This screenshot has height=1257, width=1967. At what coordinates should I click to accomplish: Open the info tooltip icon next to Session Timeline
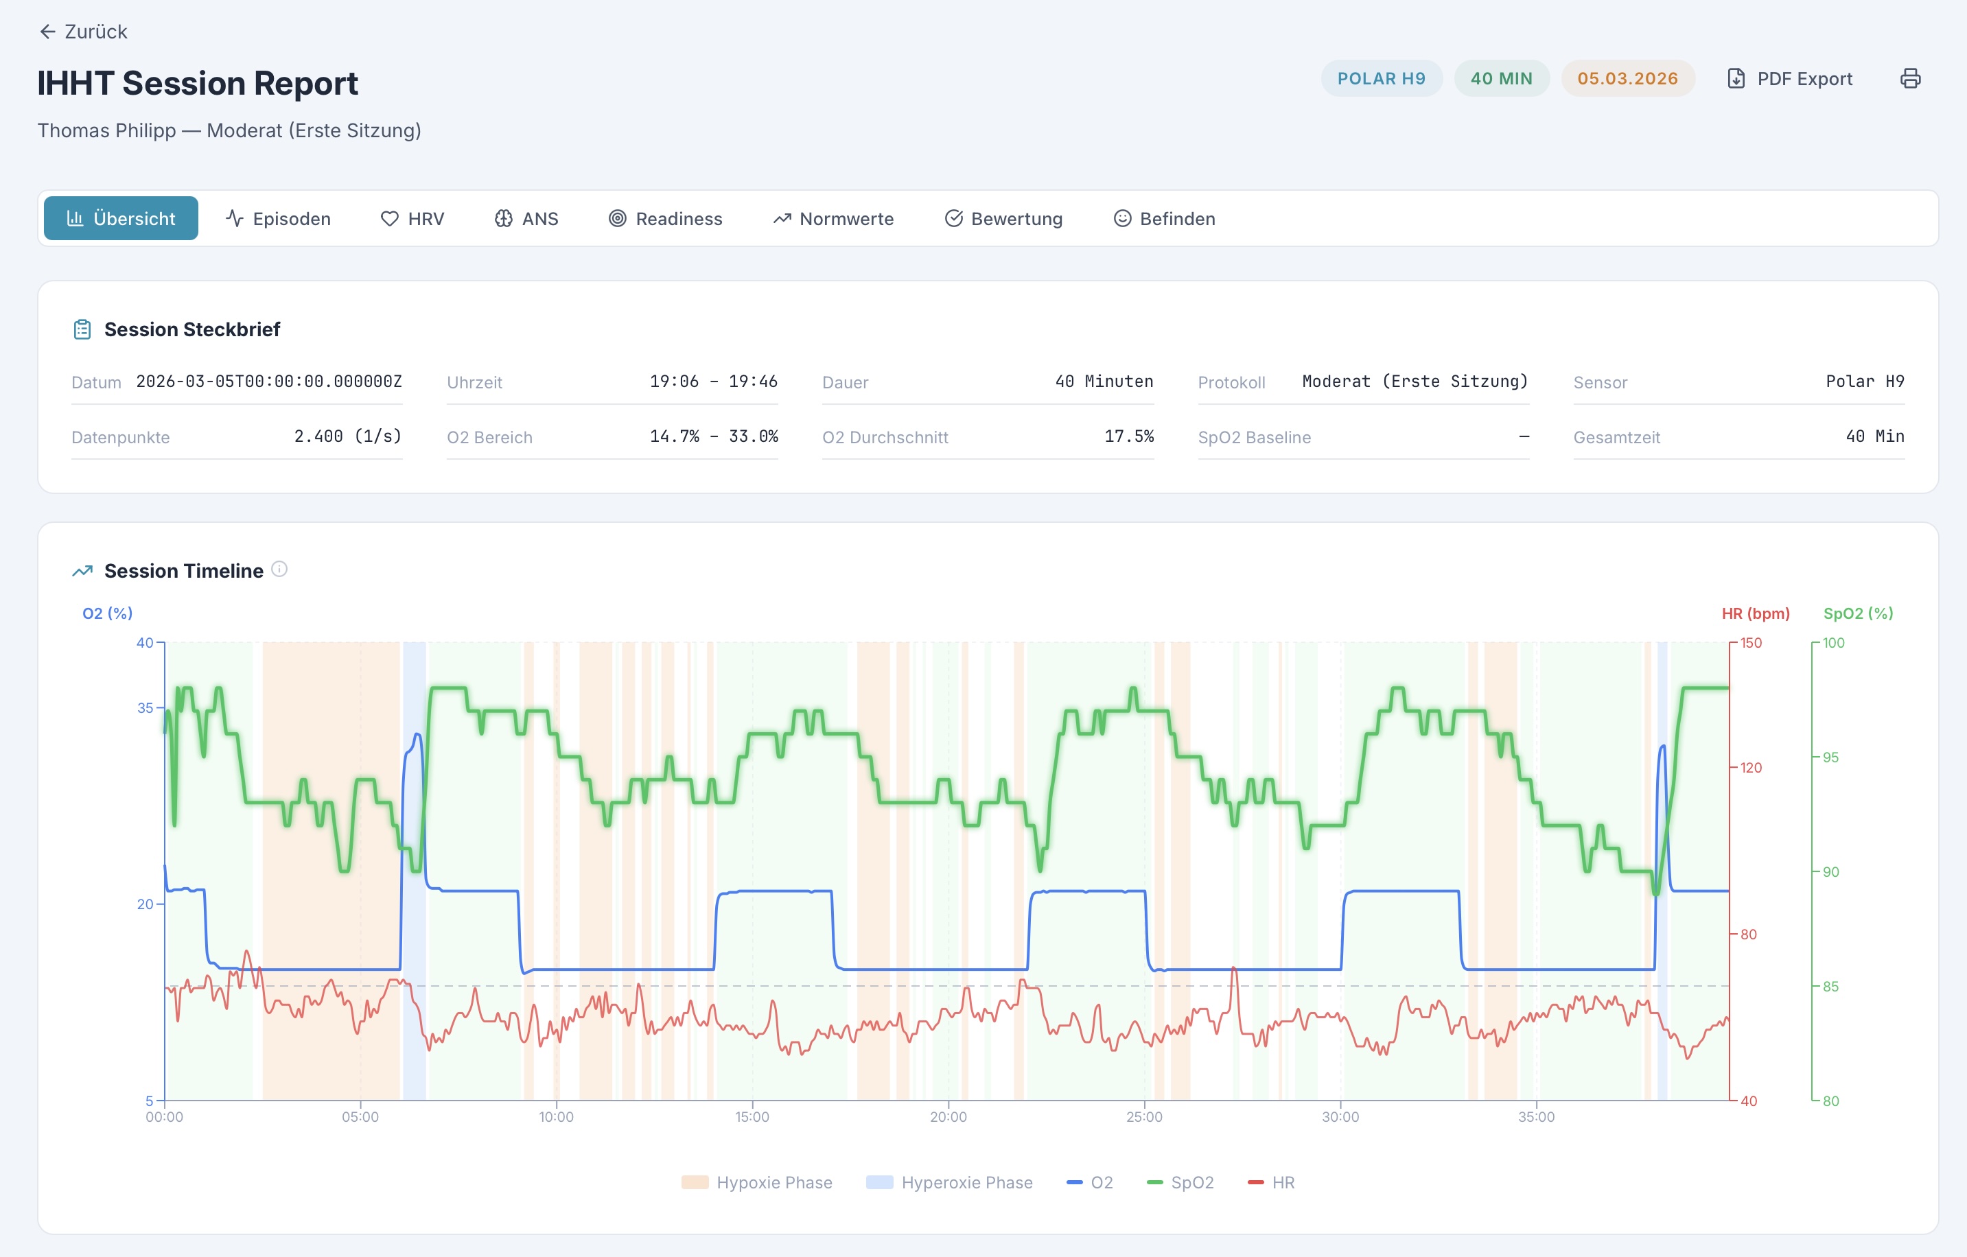pos(280,570)
